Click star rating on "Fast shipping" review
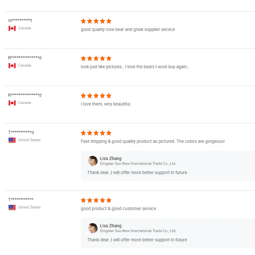 (96, 133)
